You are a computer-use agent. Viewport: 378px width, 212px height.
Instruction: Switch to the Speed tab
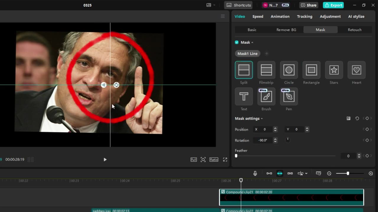[258, 16]
